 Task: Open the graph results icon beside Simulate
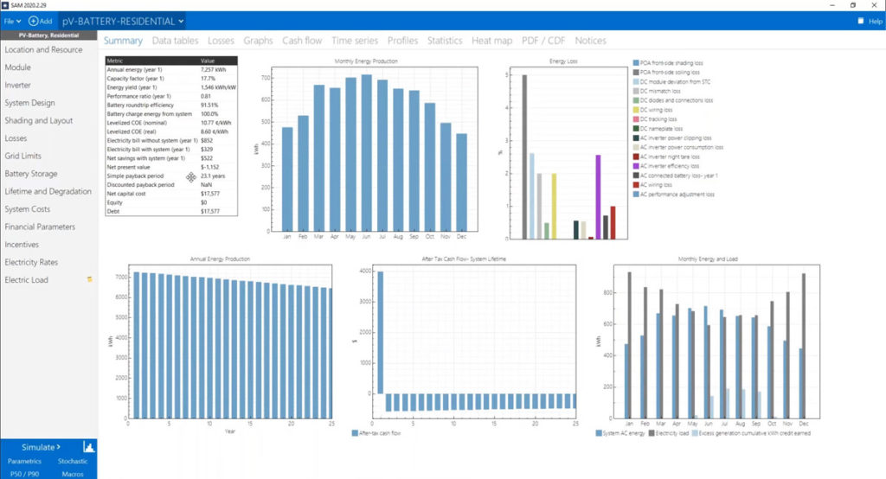[x=89, y=447]
